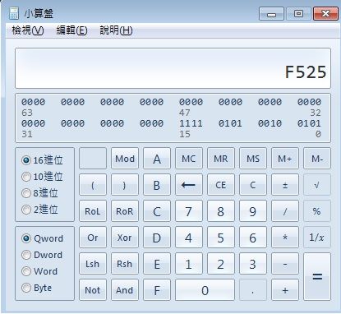Click digit 9 key
This screenshot has height=314, width=341.
pos(253,211)
